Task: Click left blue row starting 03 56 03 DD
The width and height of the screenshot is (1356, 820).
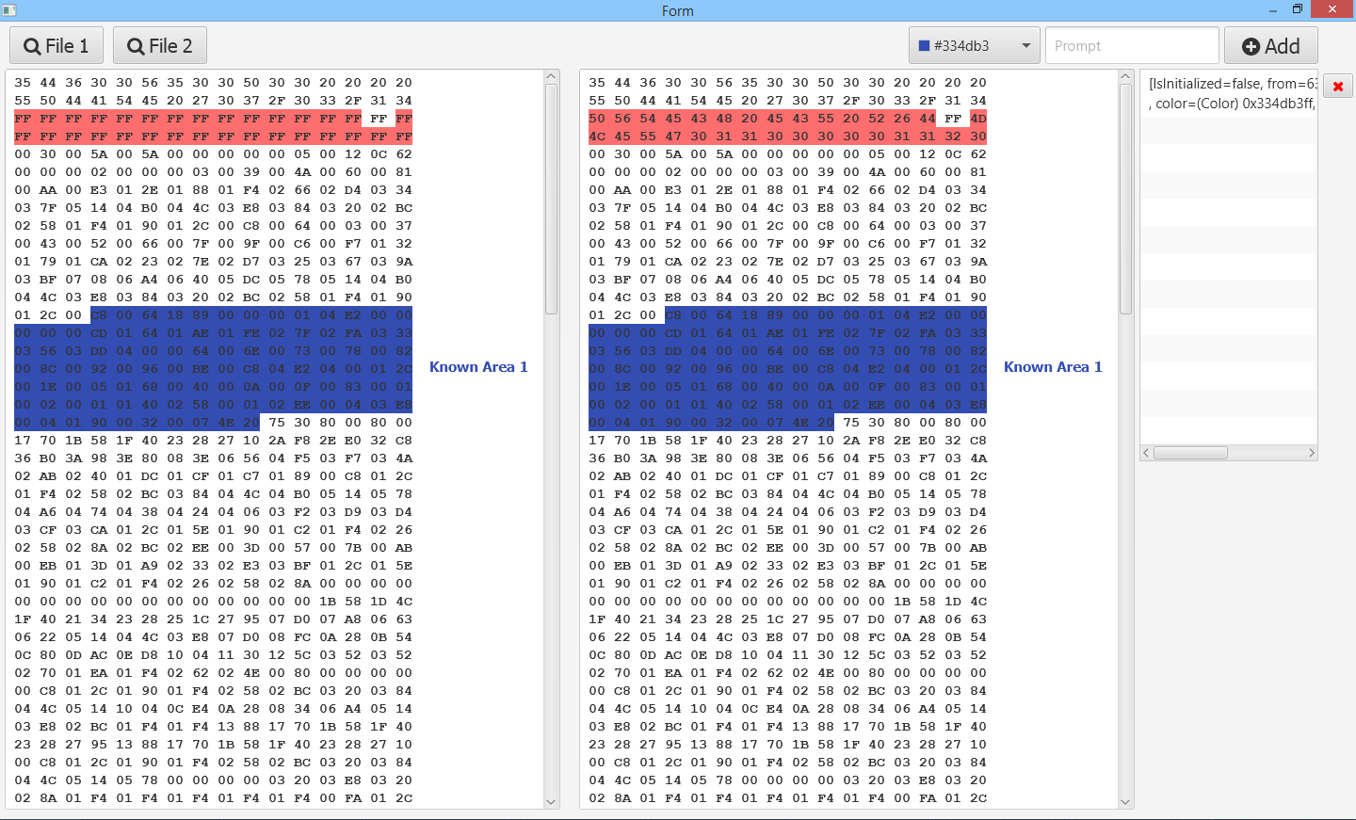Action: pyautogui.click(x=213, y=351)
